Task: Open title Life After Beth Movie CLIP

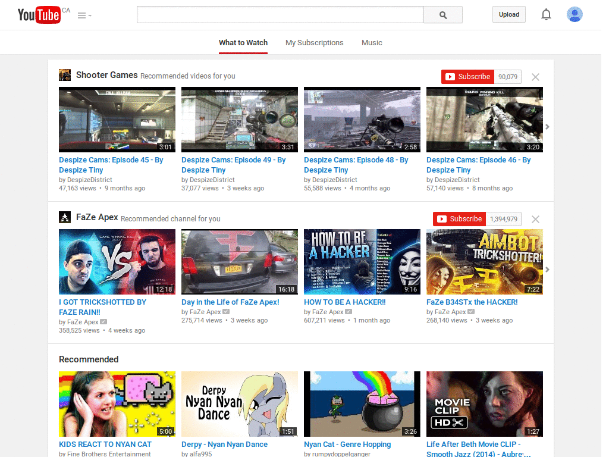Action: pyautogui.click(x=479, y=449)
